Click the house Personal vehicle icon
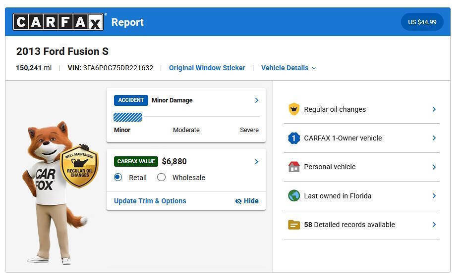461x278 pixels. coord(294,167)
